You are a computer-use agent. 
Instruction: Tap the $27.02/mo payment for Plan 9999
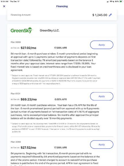coord(28,48)
